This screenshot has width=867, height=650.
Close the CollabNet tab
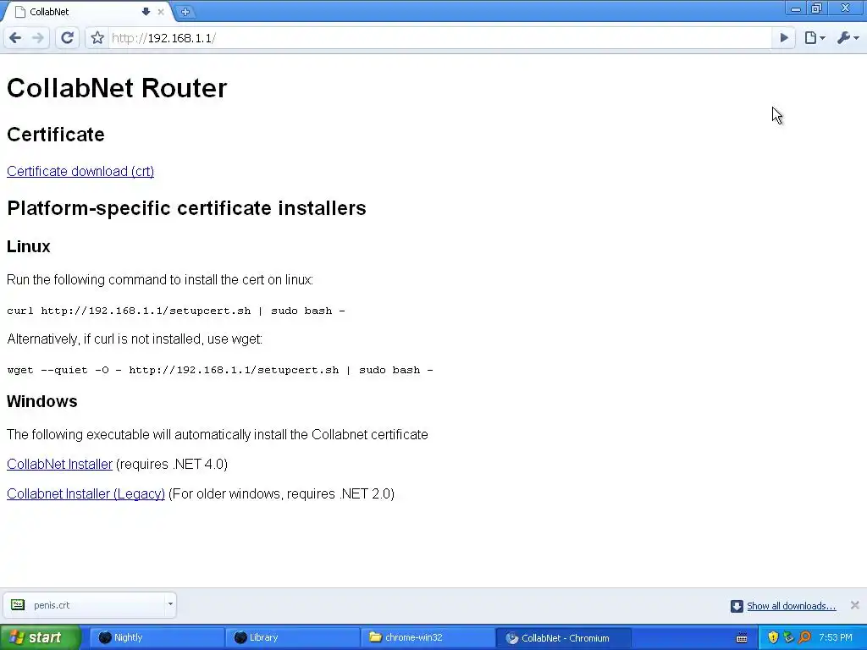[x=160, y=12]
